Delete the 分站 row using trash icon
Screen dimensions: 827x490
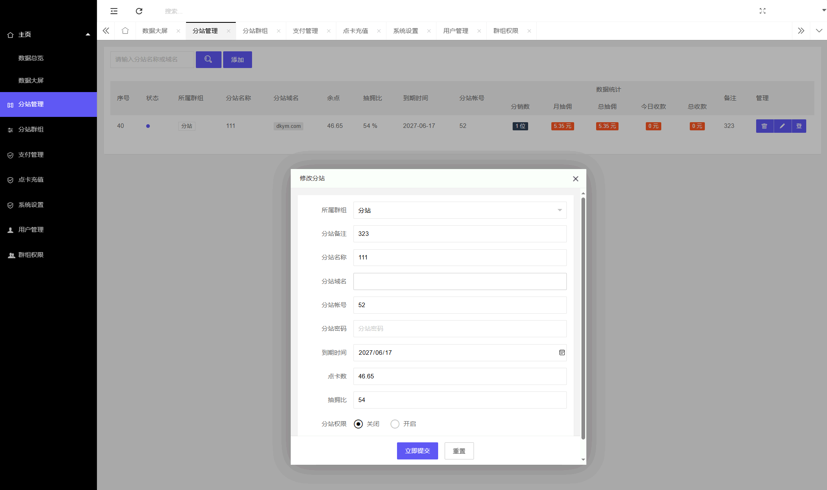[x=764, y=126]
